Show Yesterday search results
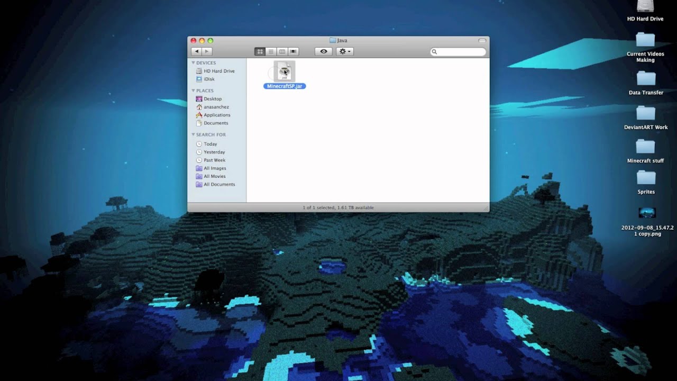Screen dimensions: 677x381 click(x=210, y=152)
